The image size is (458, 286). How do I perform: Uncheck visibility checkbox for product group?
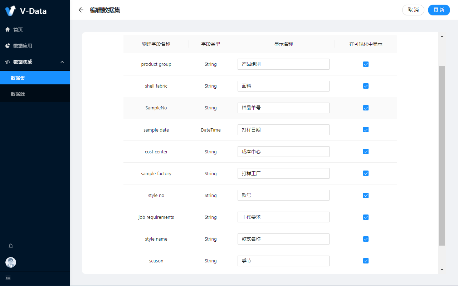tap(366, 64)
